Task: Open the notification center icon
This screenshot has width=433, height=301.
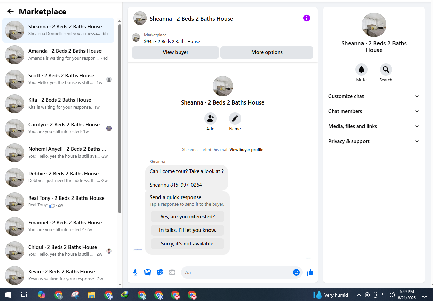Action: click(424, 295)
